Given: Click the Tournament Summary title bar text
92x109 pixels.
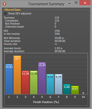Looking at the screenshot, I should 46,4.
